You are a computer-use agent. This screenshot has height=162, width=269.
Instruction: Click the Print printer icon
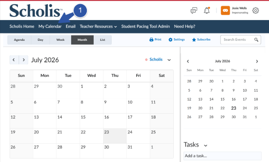click(x=151, y=40)
